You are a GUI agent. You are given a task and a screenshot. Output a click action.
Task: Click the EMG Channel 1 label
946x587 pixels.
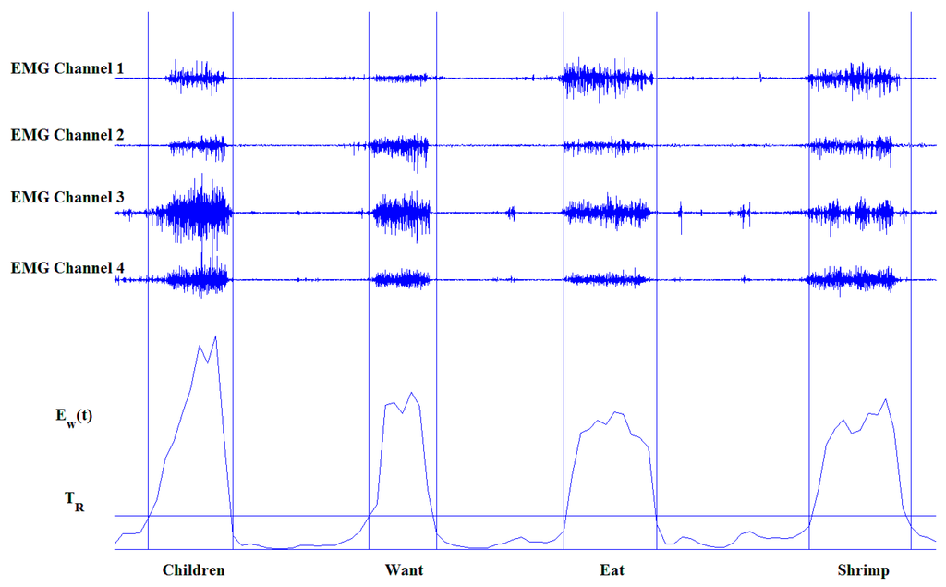click(67, 68)
